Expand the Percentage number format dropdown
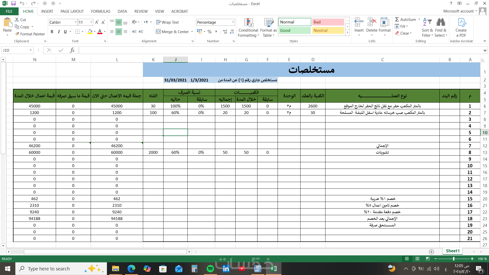 click(x=233, y=22)
